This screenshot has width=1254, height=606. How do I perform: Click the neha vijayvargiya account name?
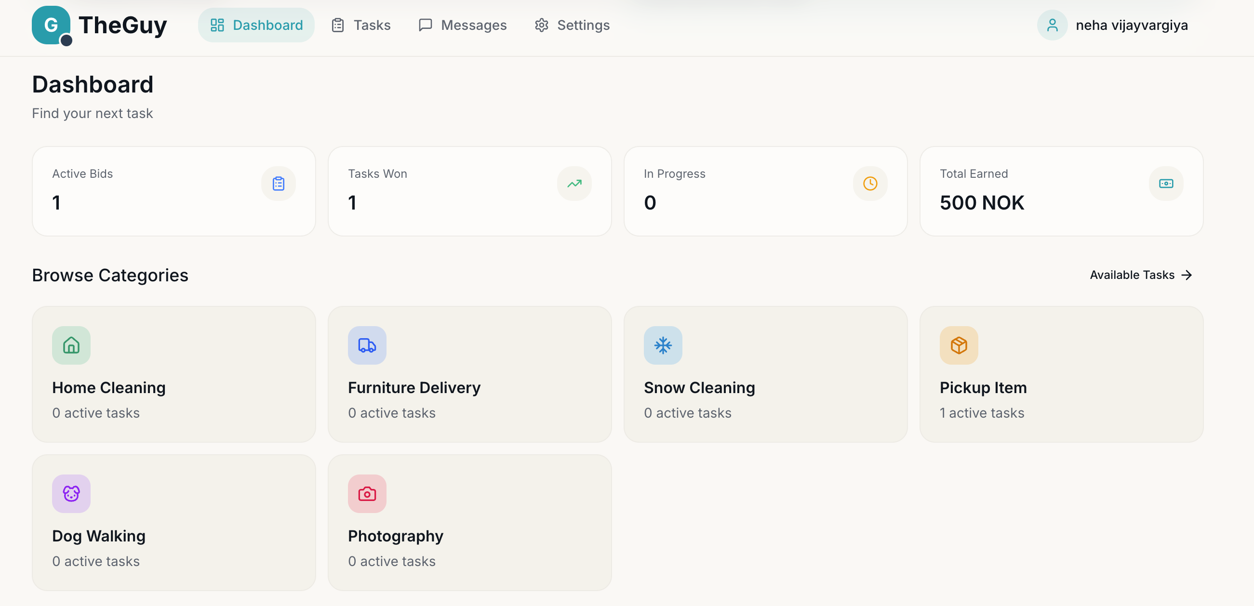click(1132, 25)
